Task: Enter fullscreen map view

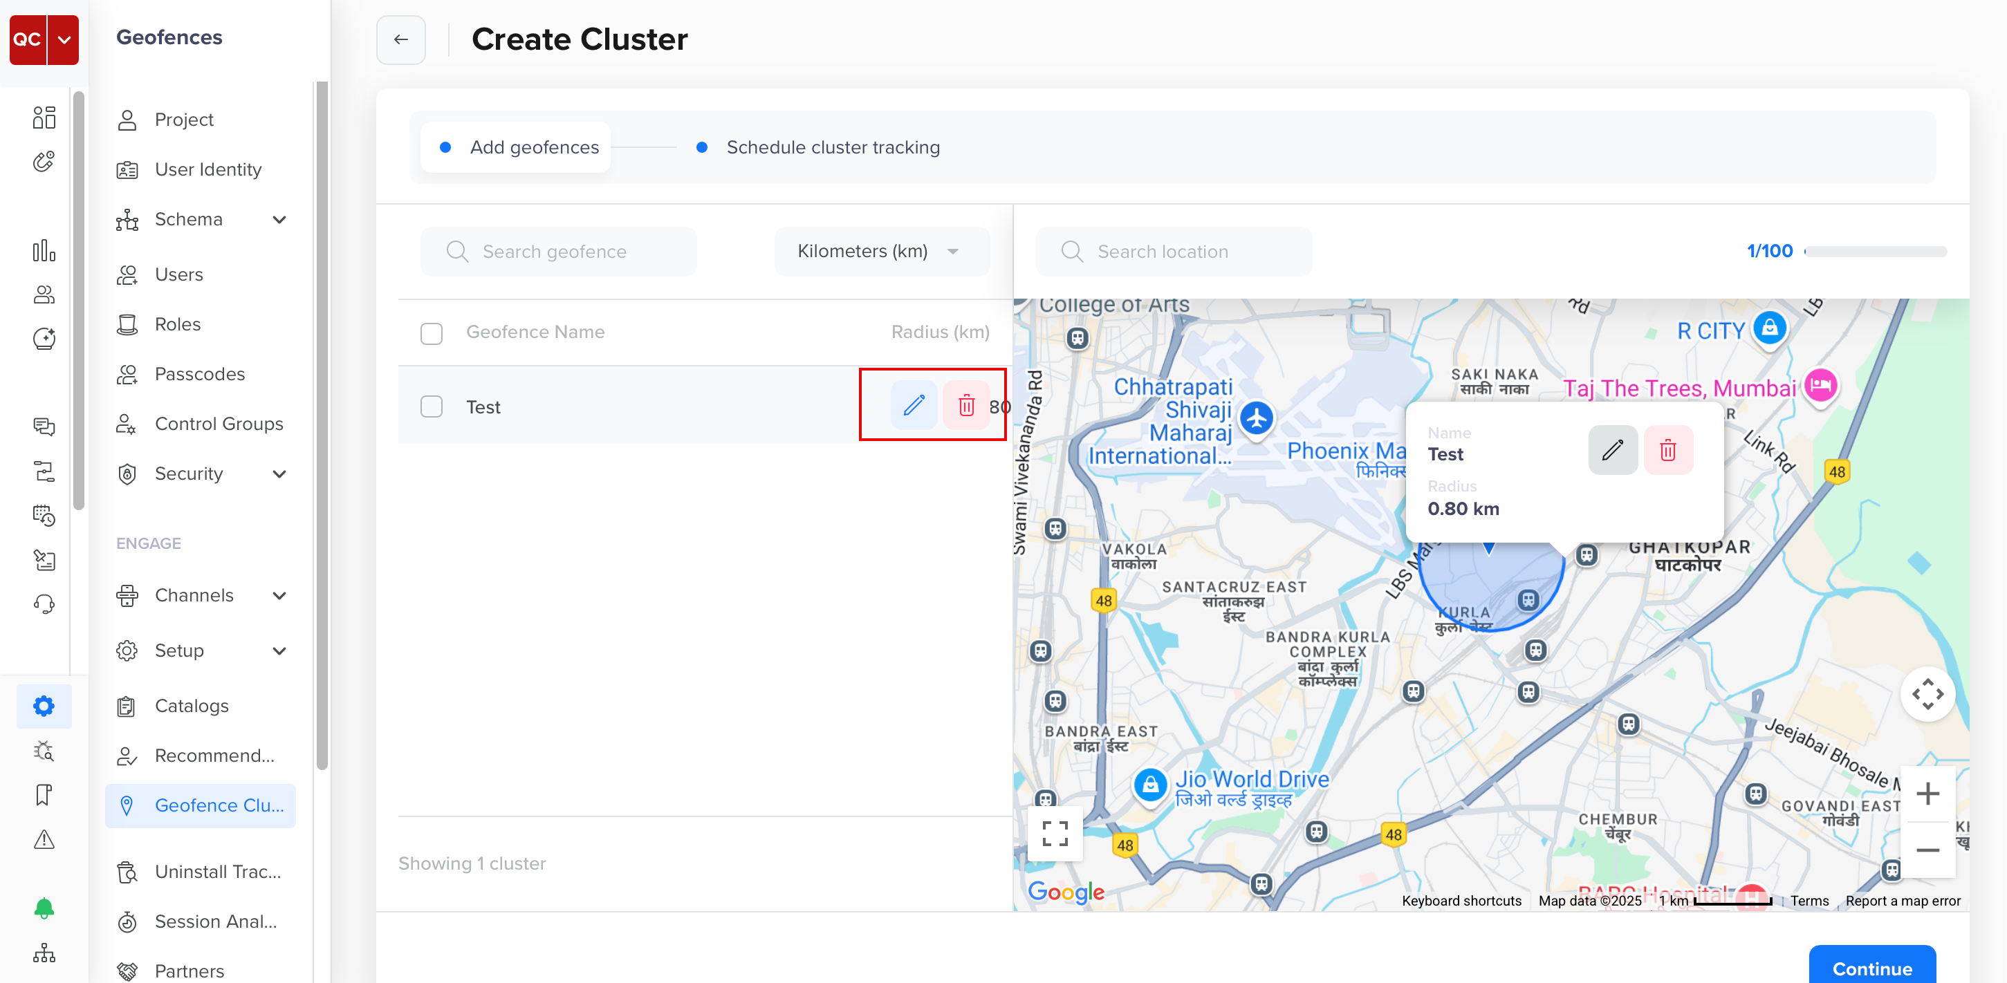Action: [1055, 834]
